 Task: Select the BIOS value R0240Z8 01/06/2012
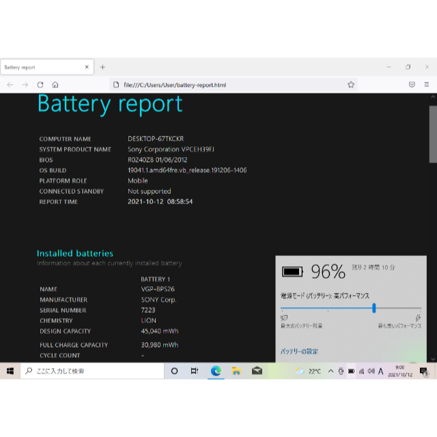click(x=158, y=160)
